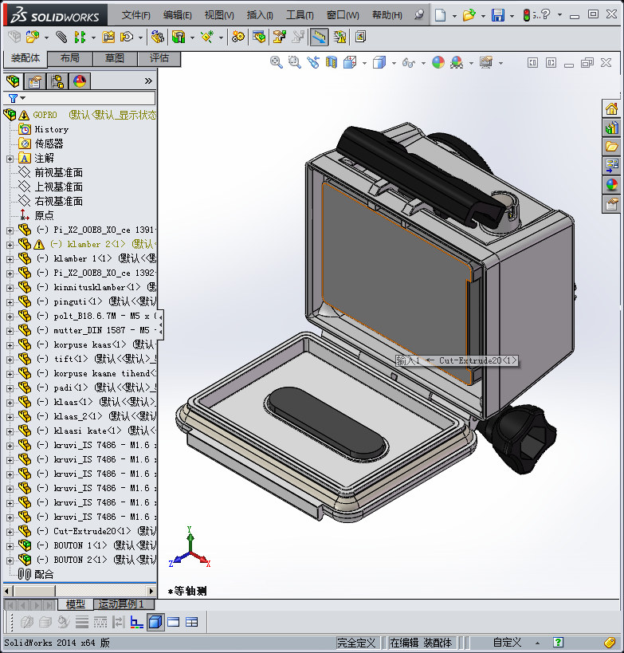Click the Rebuild traffic light icon
The width and height of the screenshot is (624, 653).
click(x=527, y=15)
